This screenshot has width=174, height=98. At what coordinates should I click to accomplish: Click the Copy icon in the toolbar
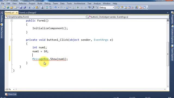pos(33,8)
